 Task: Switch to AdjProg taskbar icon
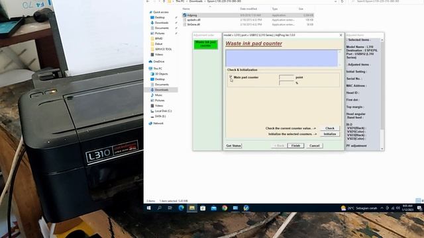coord(246,208)
